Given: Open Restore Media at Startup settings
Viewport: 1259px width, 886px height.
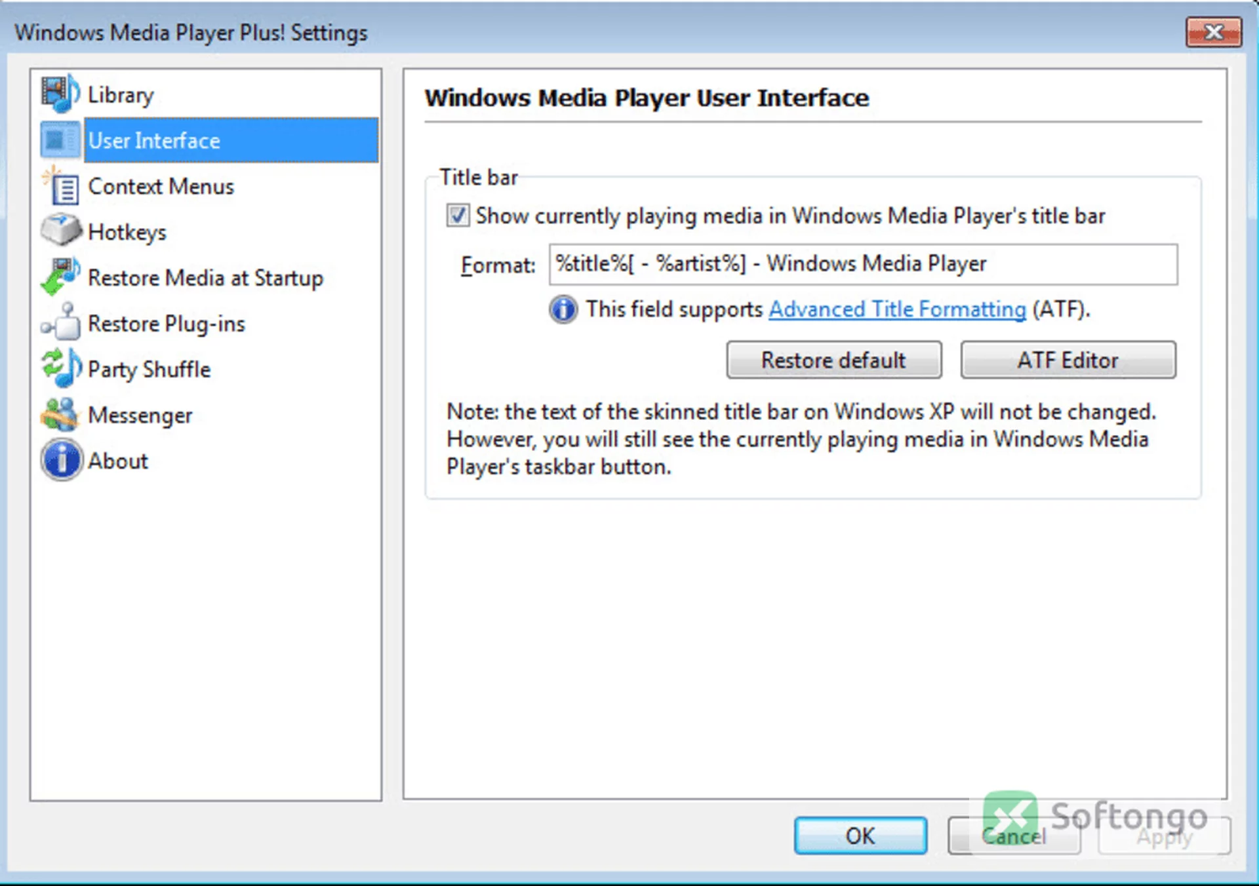Looking at the screenshot, I should [x=205, y=279].
